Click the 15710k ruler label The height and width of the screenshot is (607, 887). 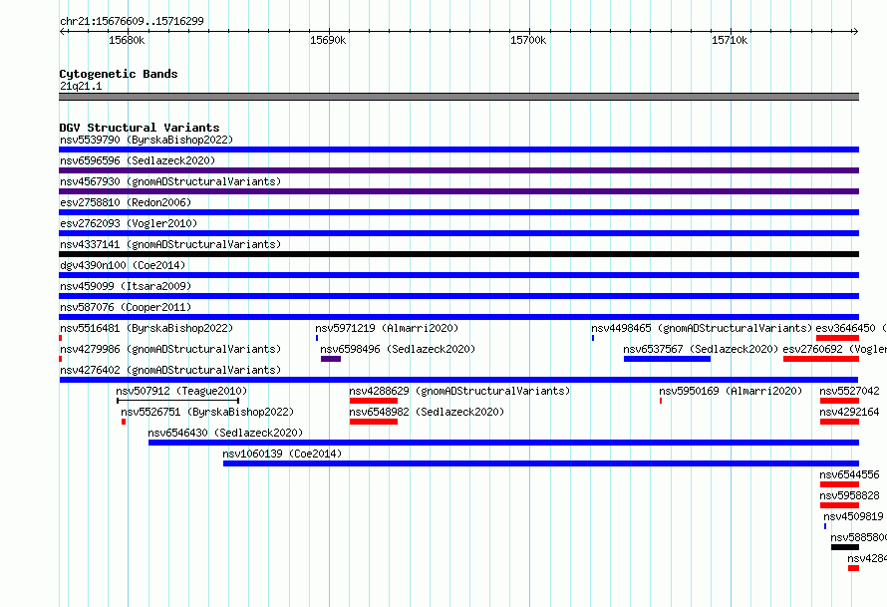730,40
